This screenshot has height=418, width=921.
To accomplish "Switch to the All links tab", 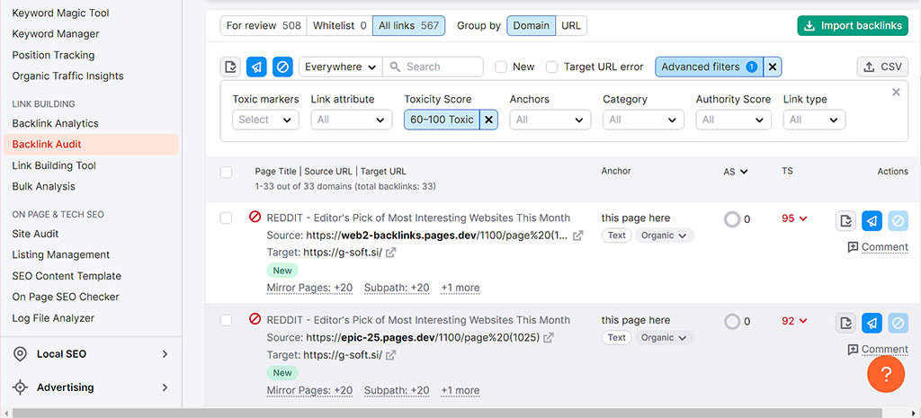I will click(409, 26).
